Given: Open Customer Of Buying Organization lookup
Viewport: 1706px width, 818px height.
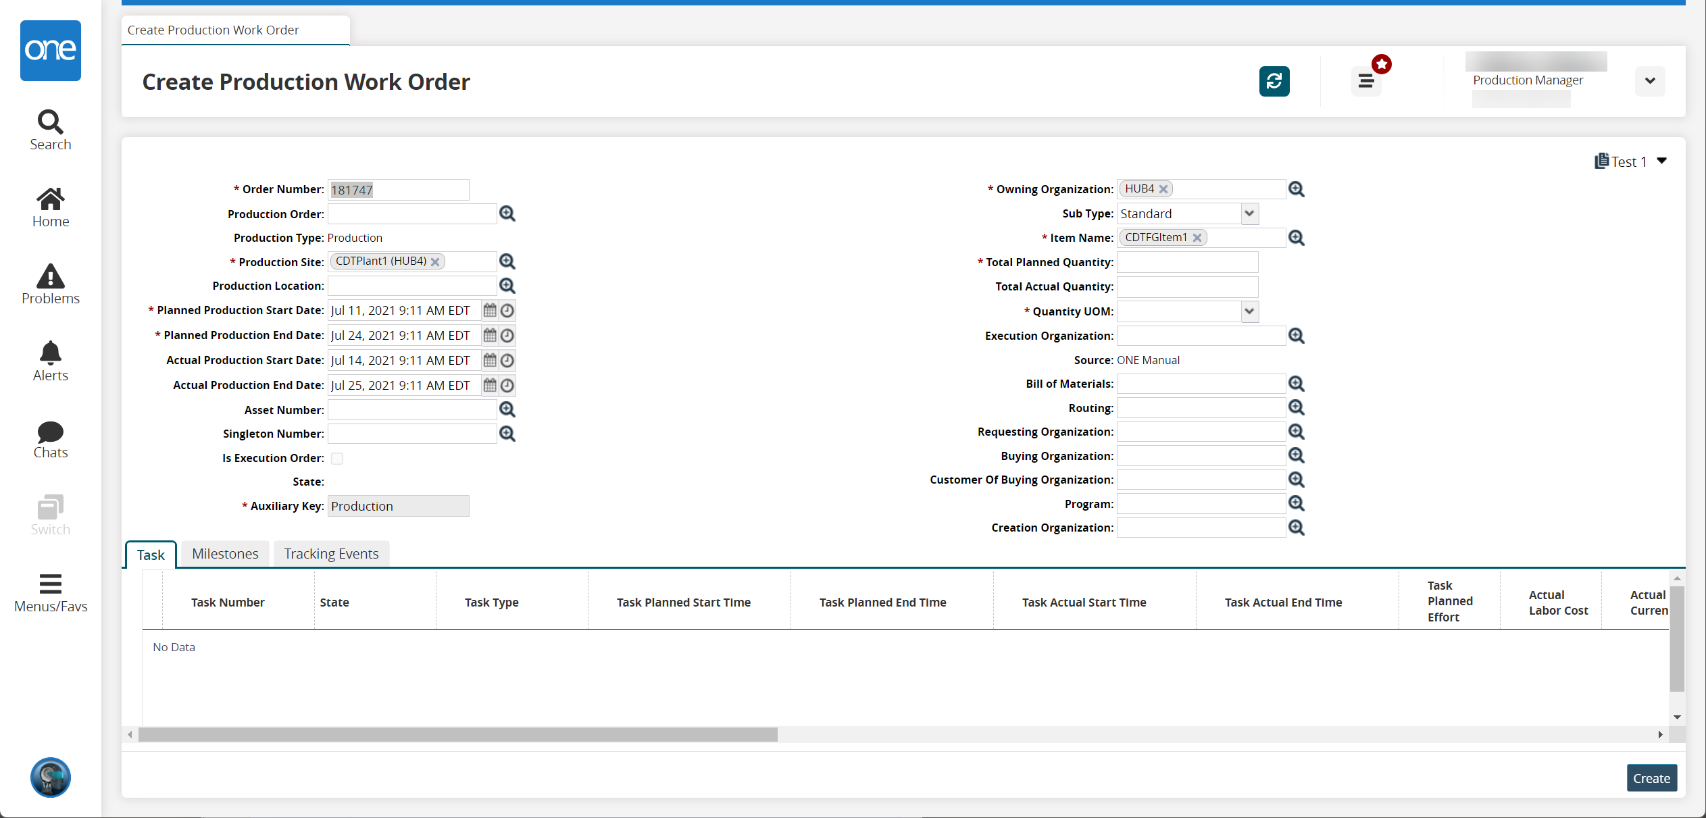Looking at the screenshot, I should point(1297,480).
